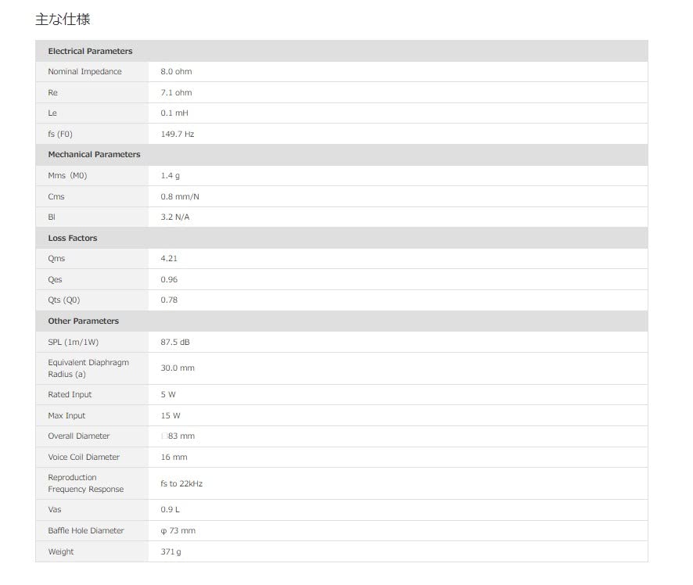The height and width of the screenshot is (585, 693).
Task: Select the Mms (M0) row label
Action: point(67,175)
